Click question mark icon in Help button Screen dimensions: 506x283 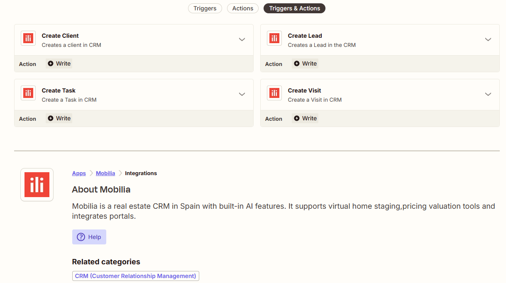click(81, 237)
